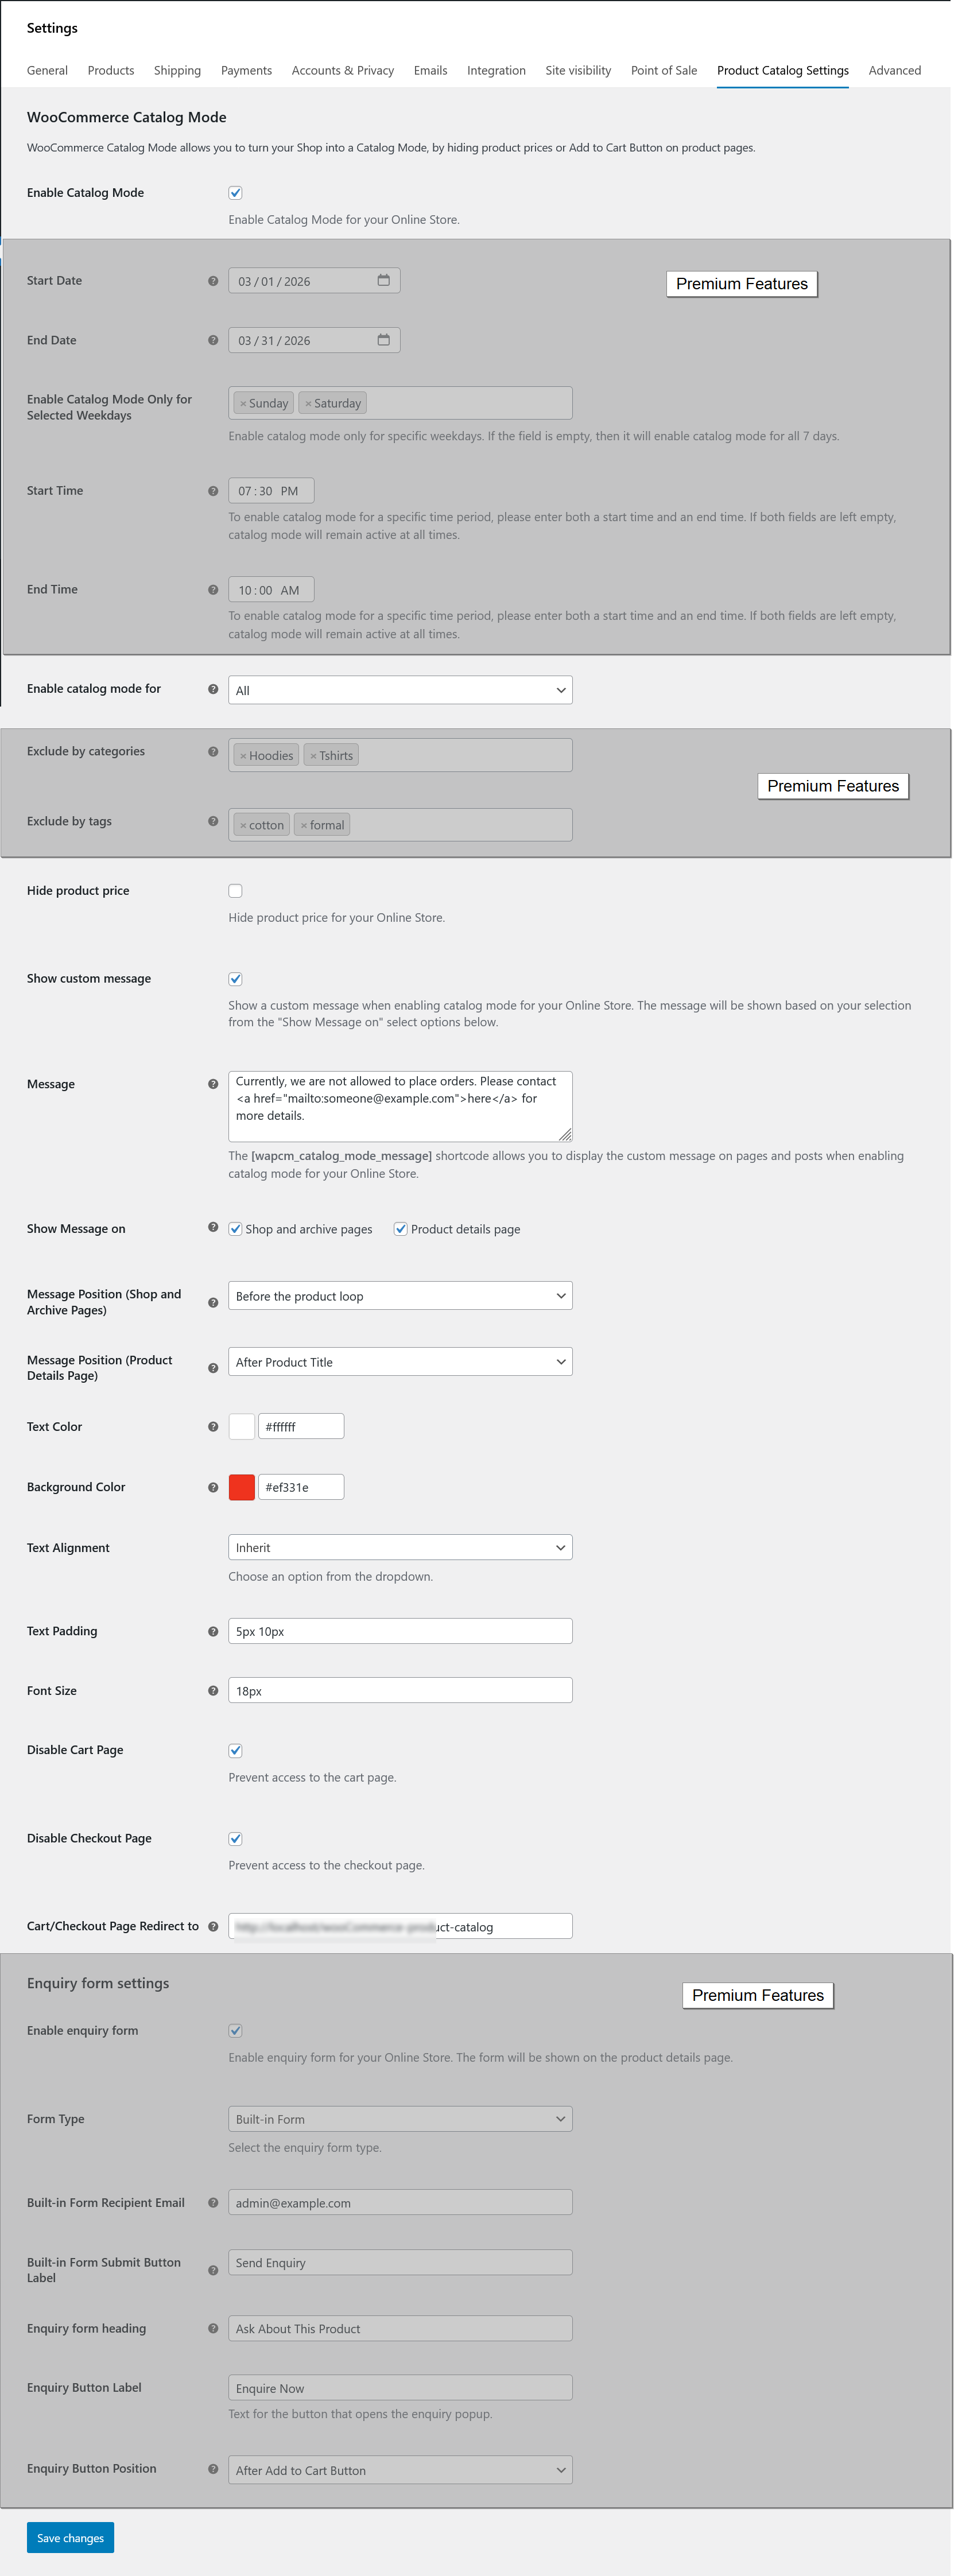Click the Save changes button
The image size is (958, 2576).
70,2537
